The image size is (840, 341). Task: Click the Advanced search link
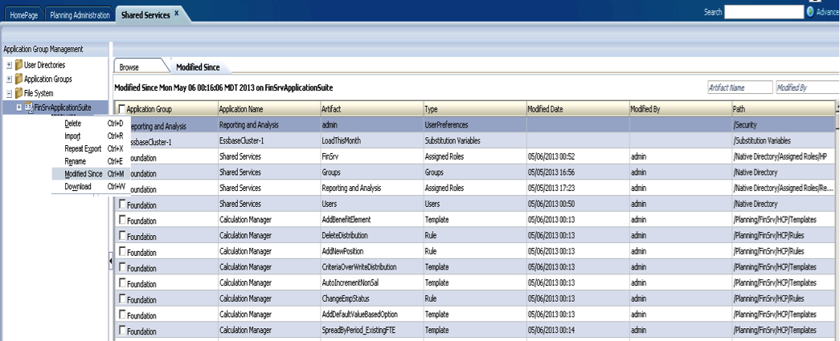(827, 12)
